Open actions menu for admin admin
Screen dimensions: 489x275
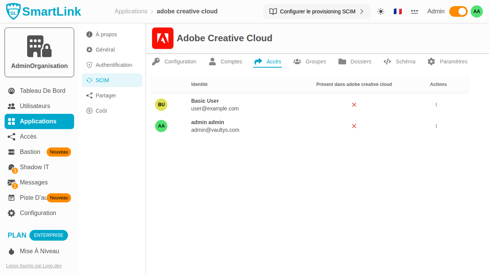436,126
